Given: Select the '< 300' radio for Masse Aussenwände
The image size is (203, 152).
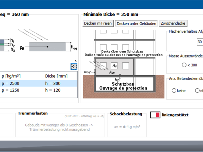Looking at the screenshot, I should click(x=184, y=65).
